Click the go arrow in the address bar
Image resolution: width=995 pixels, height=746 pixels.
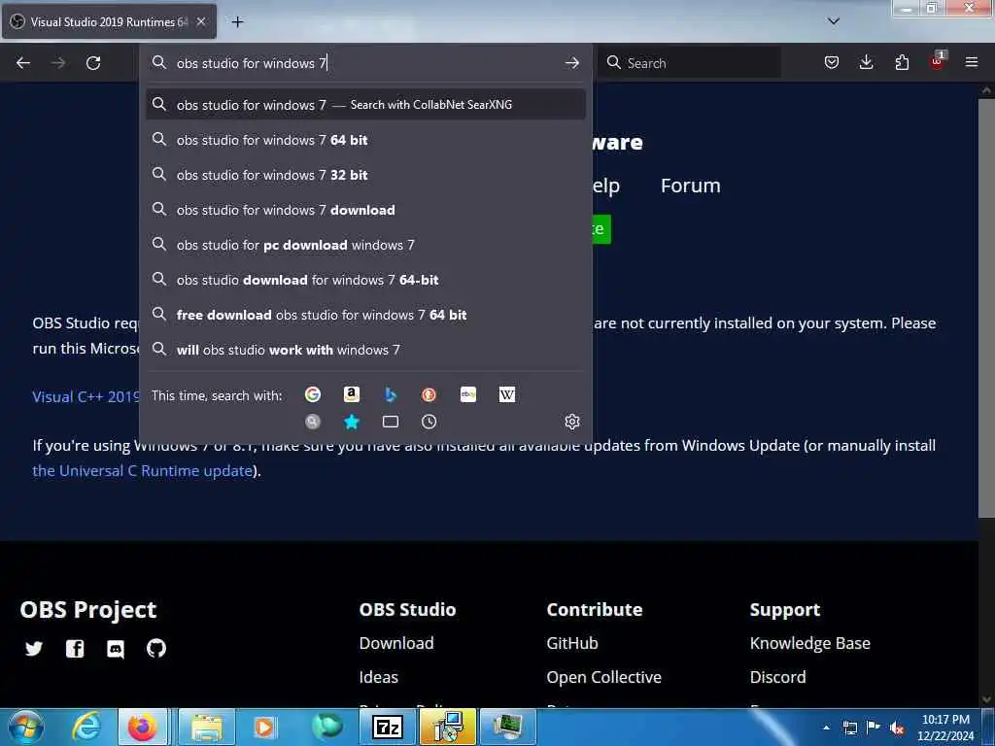[571, 63]
